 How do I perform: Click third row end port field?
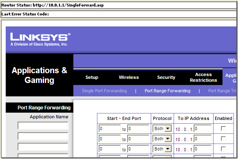tap(138, 149)
